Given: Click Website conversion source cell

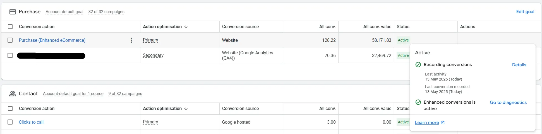Looking at the screenshot, I should tap(230, 40).
